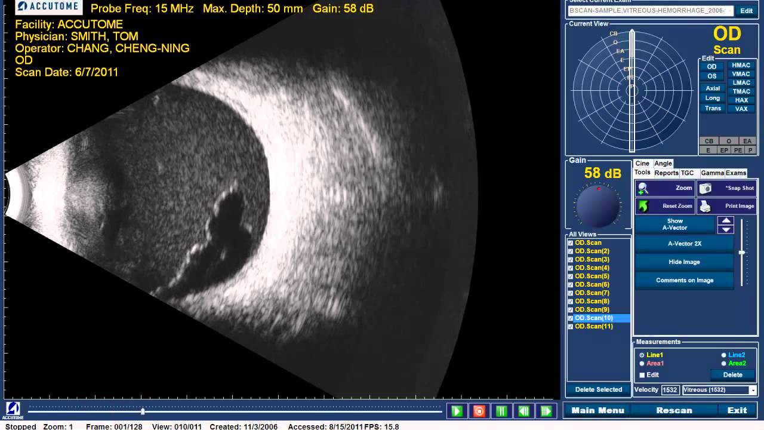Click the vertical slider beside A-Vector buttons
Image resolution: width=764 pixels, height=430 pixels.
[x=742, y=253]
